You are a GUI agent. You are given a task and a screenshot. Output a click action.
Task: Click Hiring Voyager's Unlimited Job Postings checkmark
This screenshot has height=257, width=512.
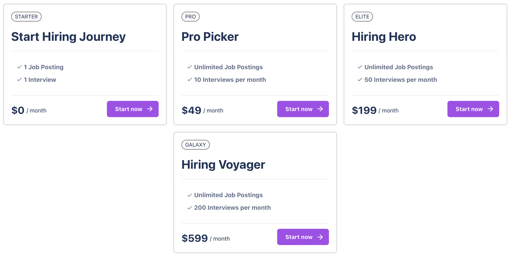tap(189, 195)
